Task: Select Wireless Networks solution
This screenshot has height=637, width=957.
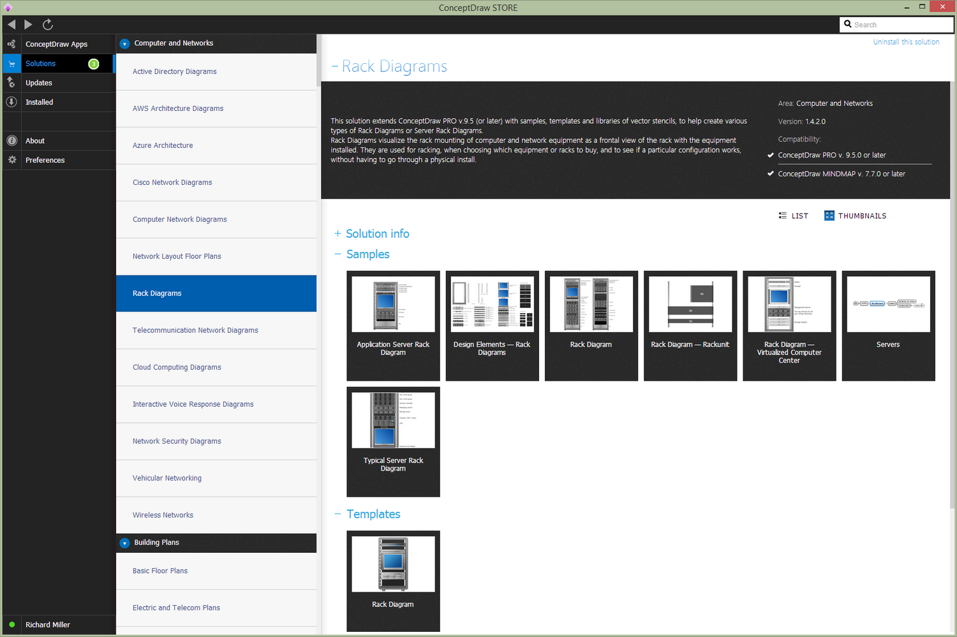Action: 216,516
